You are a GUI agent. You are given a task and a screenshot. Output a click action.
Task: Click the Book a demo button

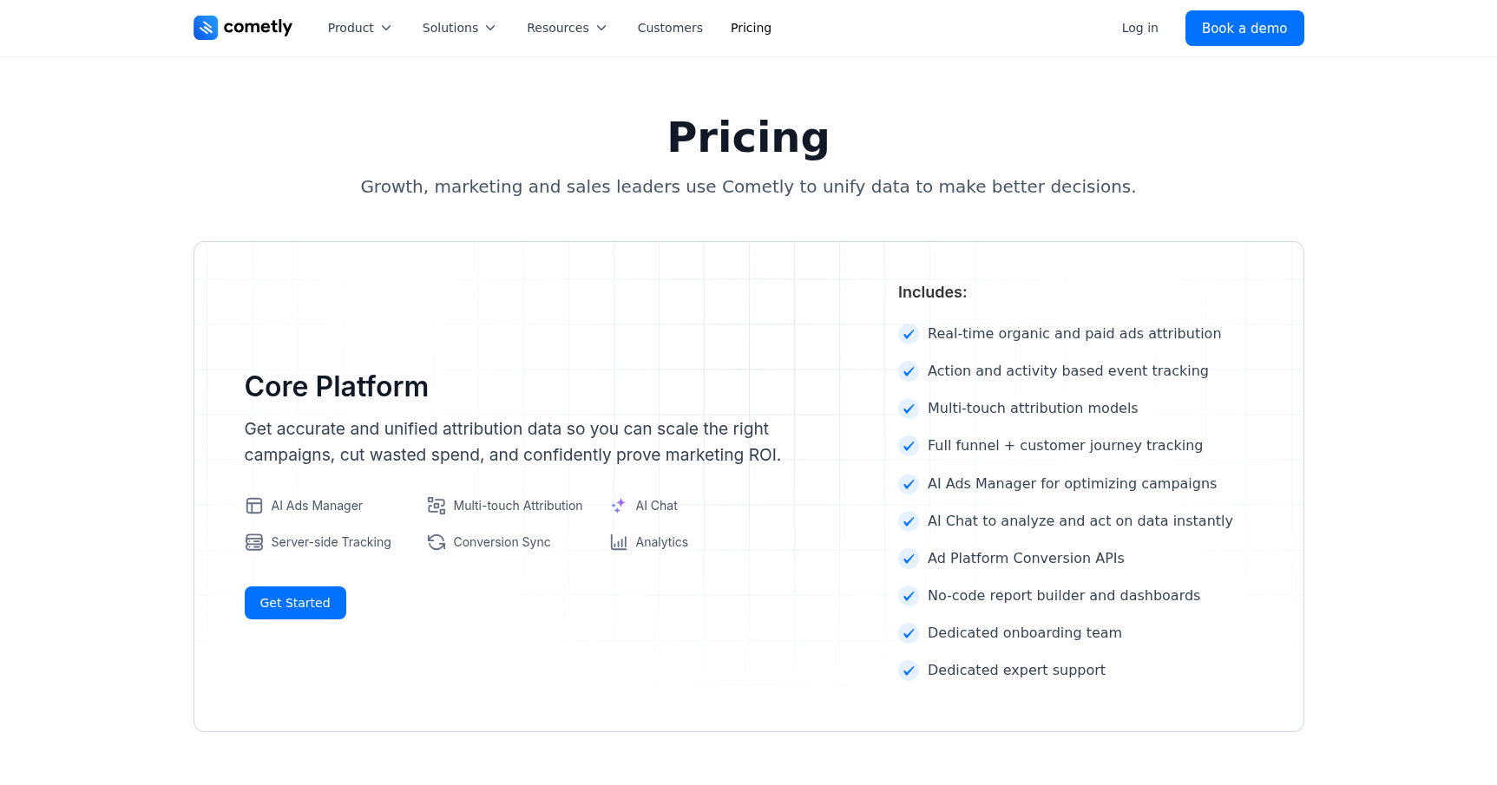tap(1244, 28)
